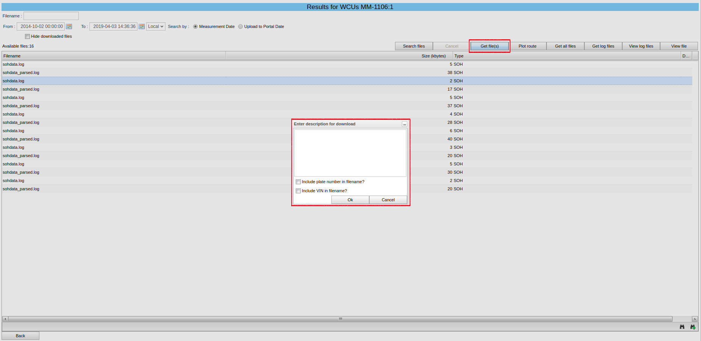Check Include VIN in filename
Image resolution: width=701 pixels, height=341 pixels.
[298, 191]
